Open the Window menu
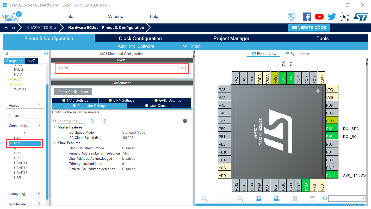 [116, 16]
